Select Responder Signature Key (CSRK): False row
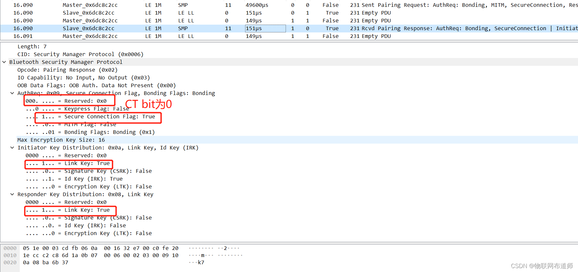Image resolution: width=578 pixels, height=272 pixels. [89, 218]
